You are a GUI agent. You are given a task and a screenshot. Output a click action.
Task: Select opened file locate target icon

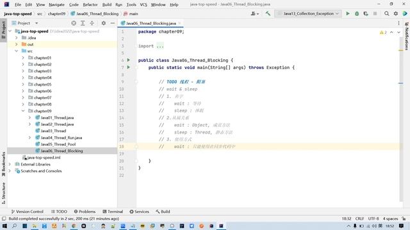[x=74, y=23]
